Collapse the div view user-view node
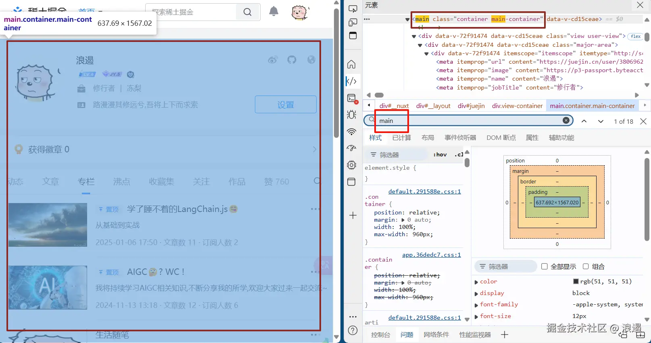 coord(414,36)
